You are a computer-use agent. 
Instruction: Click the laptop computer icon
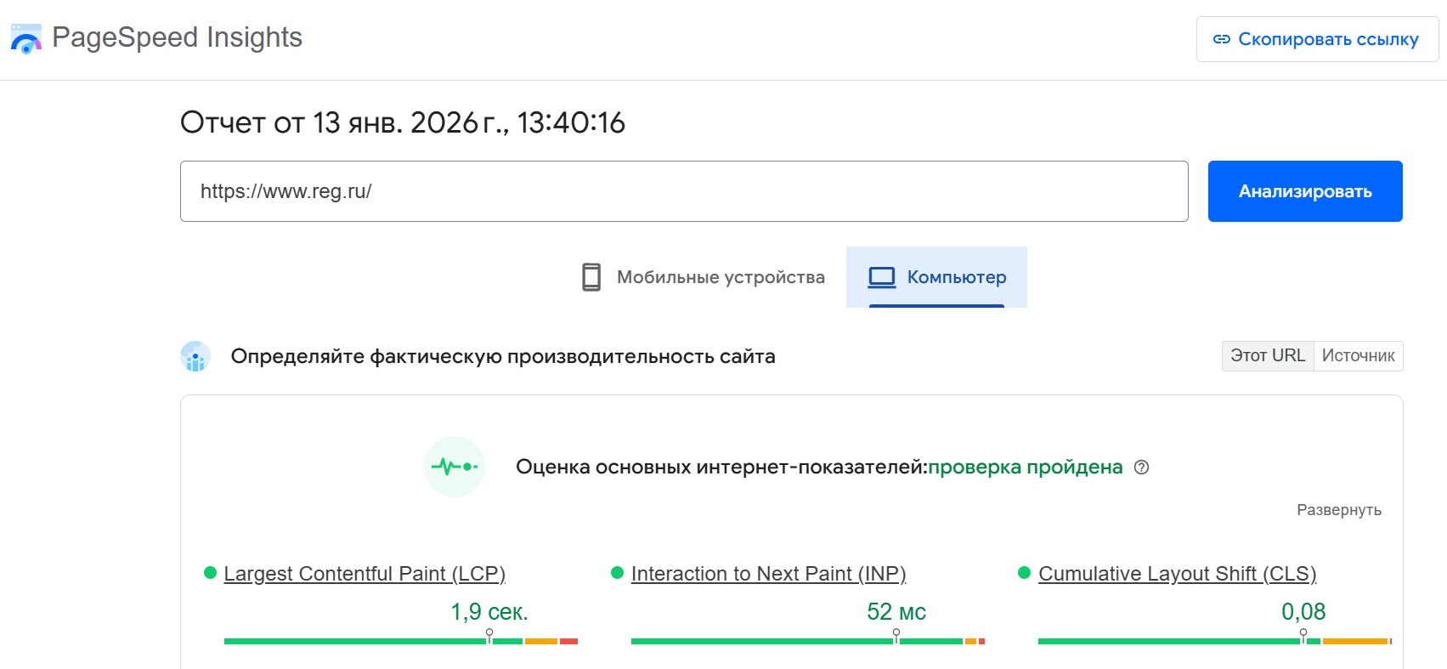[882, 277]
